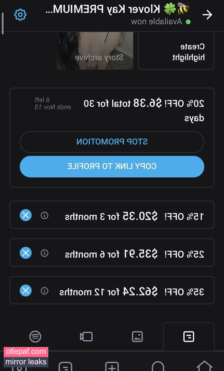224x371 pixels.
Task: Tap the notifications bell in bottom bar
Action: click(x=158, y=366)
